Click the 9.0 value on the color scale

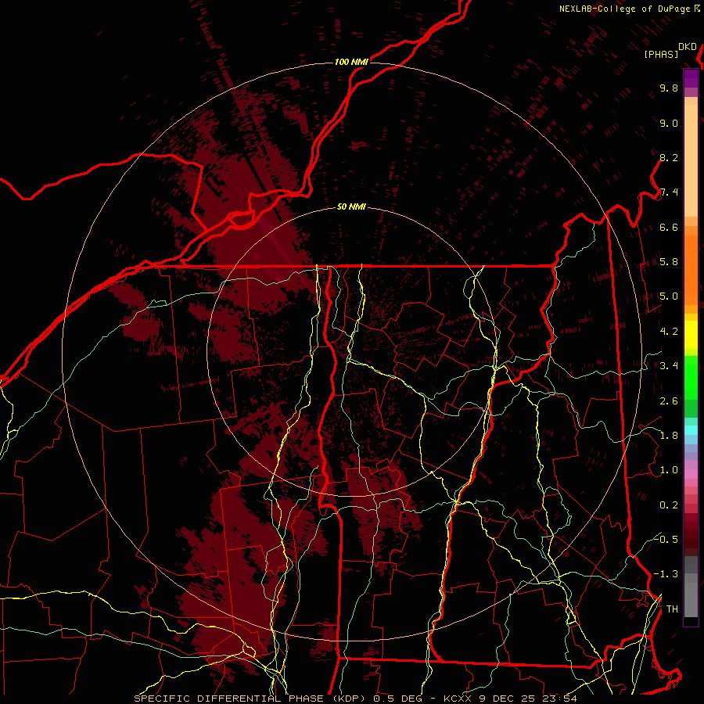(669, 123)
